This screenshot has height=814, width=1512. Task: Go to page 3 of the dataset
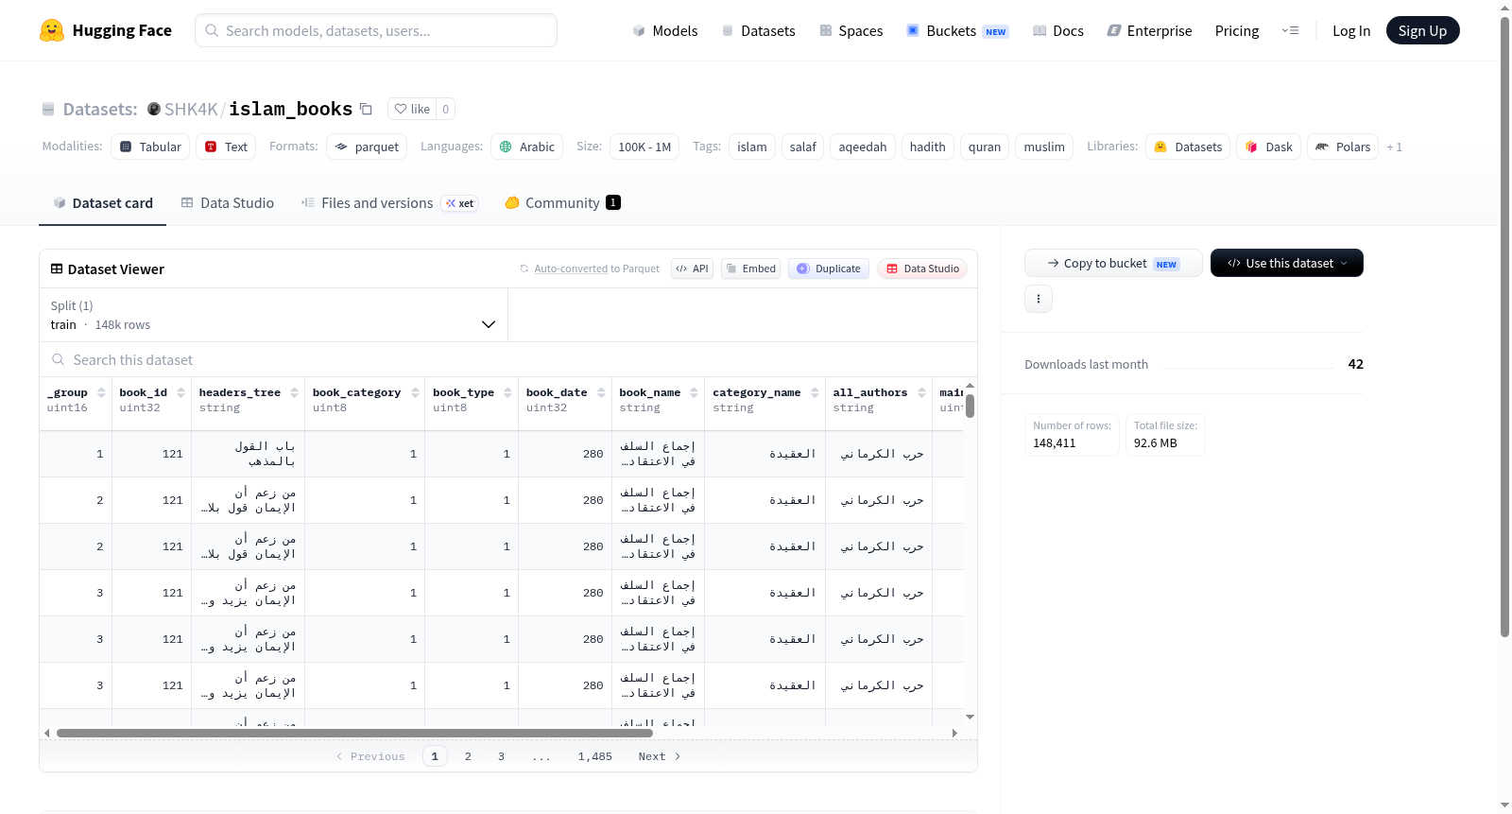501,756
